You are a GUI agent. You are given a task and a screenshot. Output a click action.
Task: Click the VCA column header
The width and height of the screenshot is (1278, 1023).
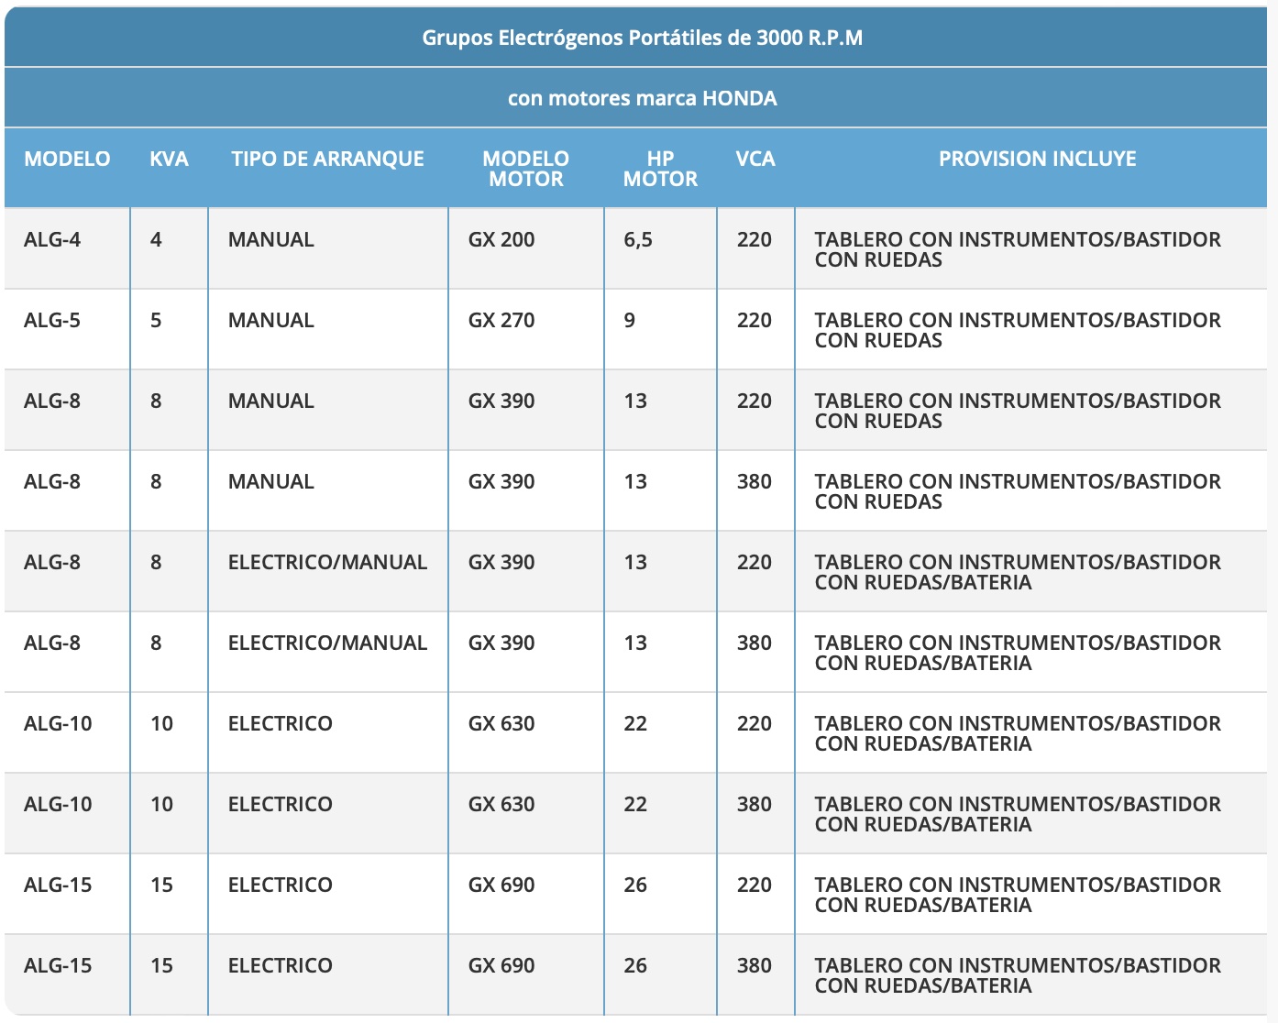pos(755,159)
